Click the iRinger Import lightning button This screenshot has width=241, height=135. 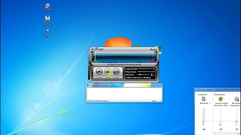99,72
